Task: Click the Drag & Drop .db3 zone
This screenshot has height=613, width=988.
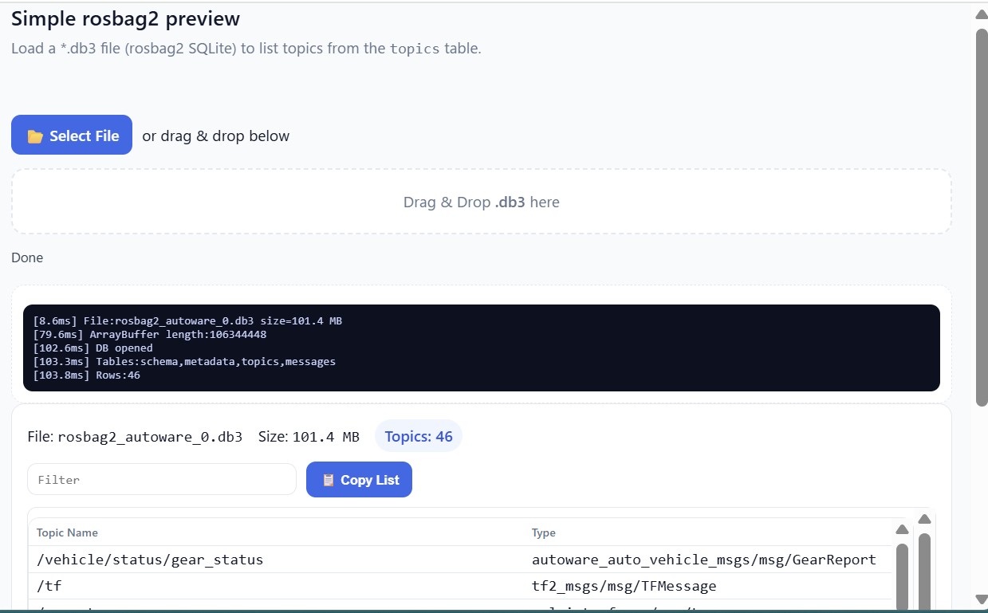Action: pos(481,202)
